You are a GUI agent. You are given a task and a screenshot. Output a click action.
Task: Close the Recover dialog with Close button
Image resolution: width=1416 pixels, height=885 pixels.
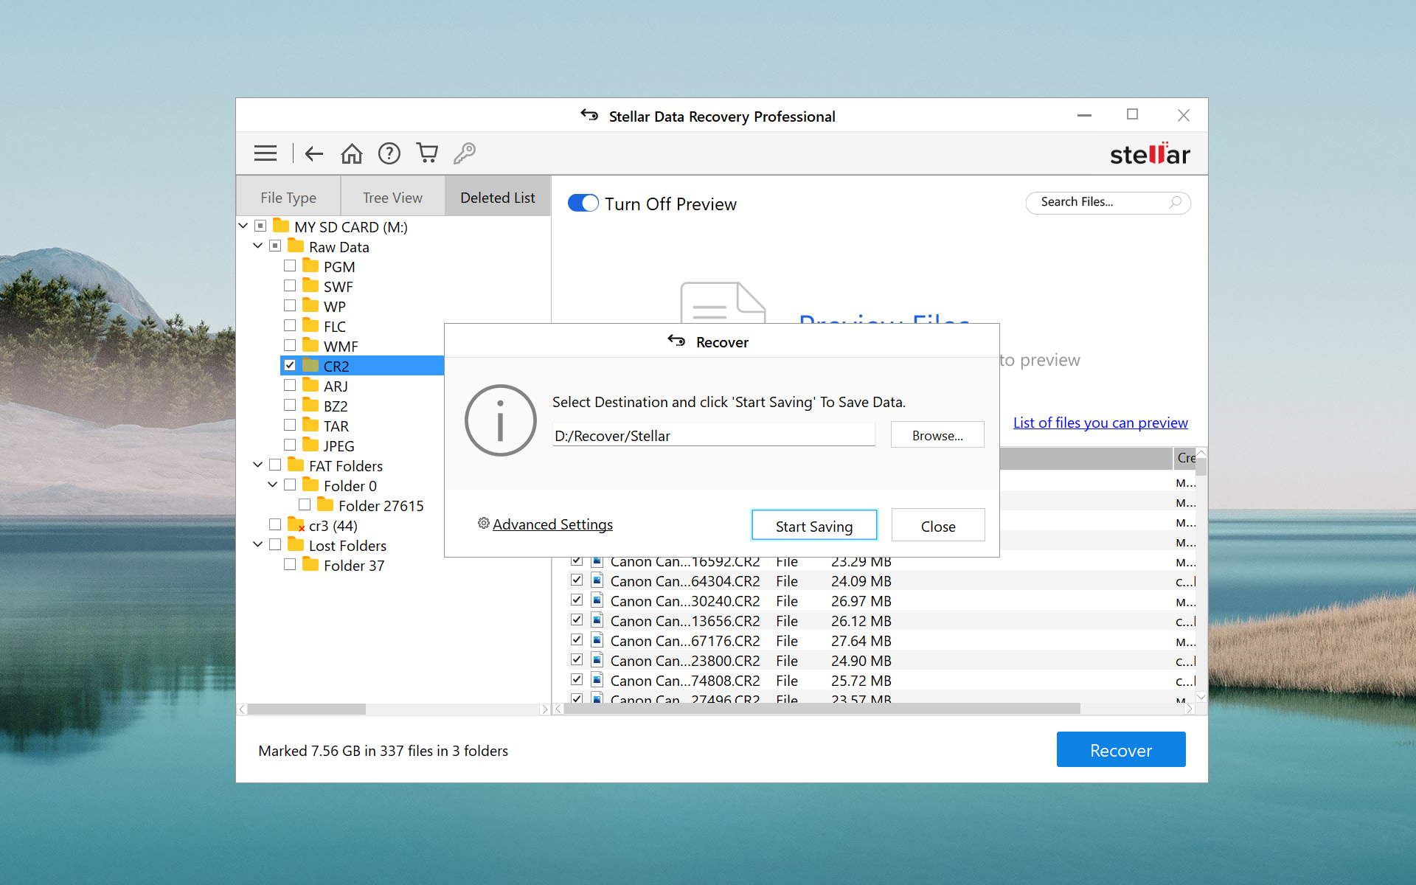pos(938,526)
